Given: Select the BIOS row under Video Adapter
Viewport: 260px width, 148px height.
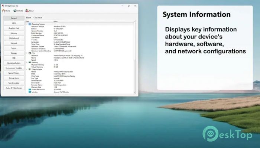Looking at the screenshot, I should [x=79, y=74].
